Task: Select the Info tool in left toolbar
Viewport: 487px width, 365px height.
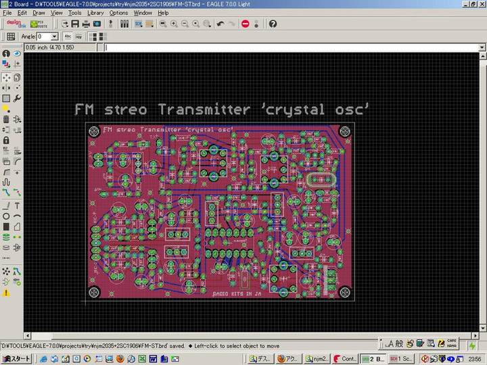Action: pyautogui.click(x=6, y=53)
